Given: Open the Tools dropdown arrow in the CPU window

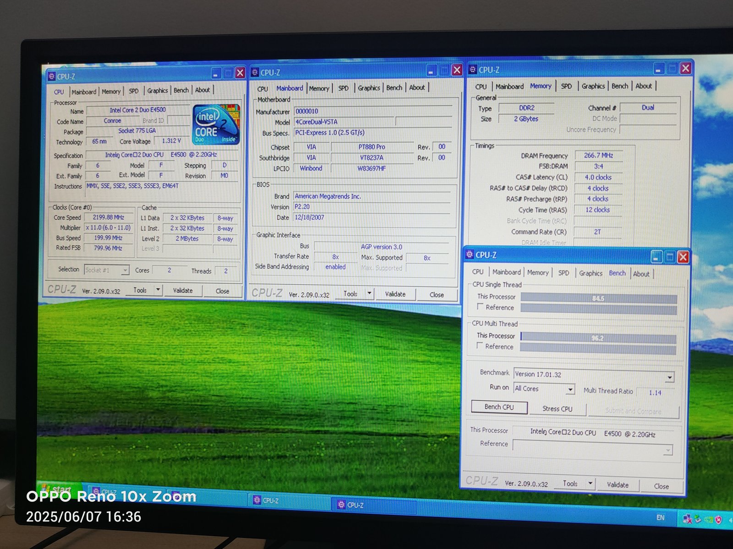Looking at the screenshot, I should pyautogui.click(x=158, y=290).
